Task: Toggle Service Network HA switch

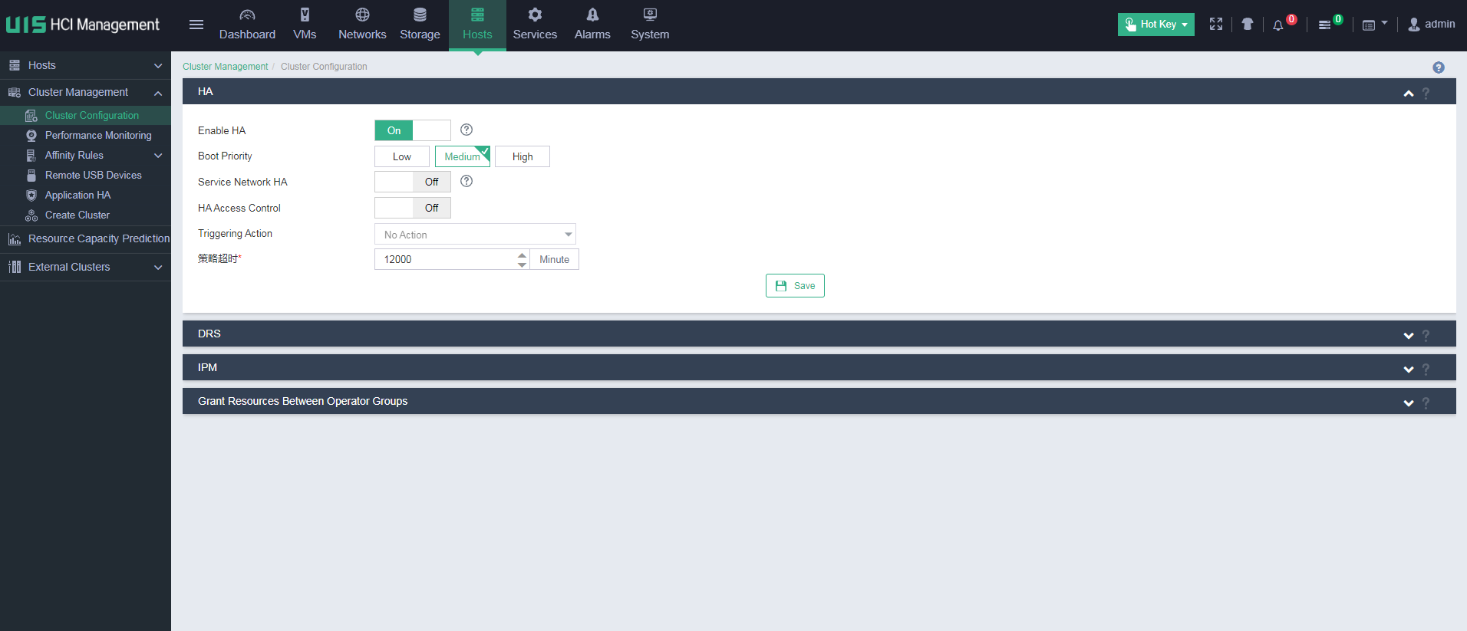Action: tap(413, 182)
